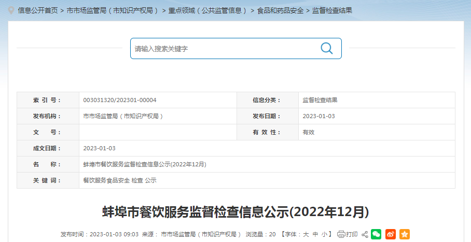Viewport: 471px width, 242px height.
Task: Share article via Weibo icon
Action: click(390, 234)
